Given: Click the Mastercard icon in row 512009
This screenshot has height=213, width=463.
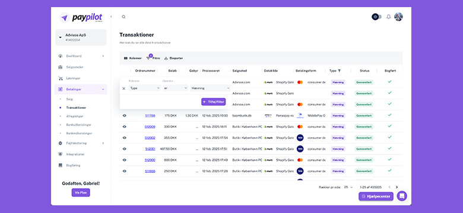Looking at the screenshot, I should pos(300,127).
